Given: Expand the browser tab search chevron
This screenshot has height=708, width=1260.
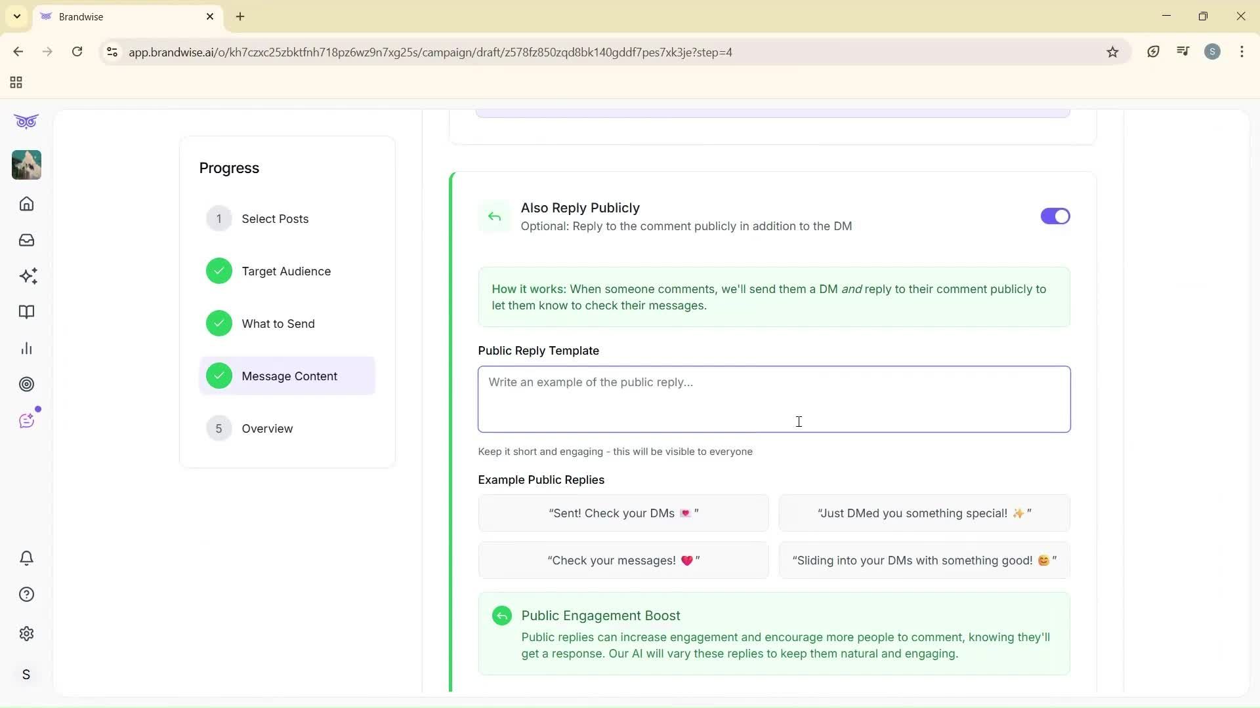Looking at the screenshot, I should [17, 16].
